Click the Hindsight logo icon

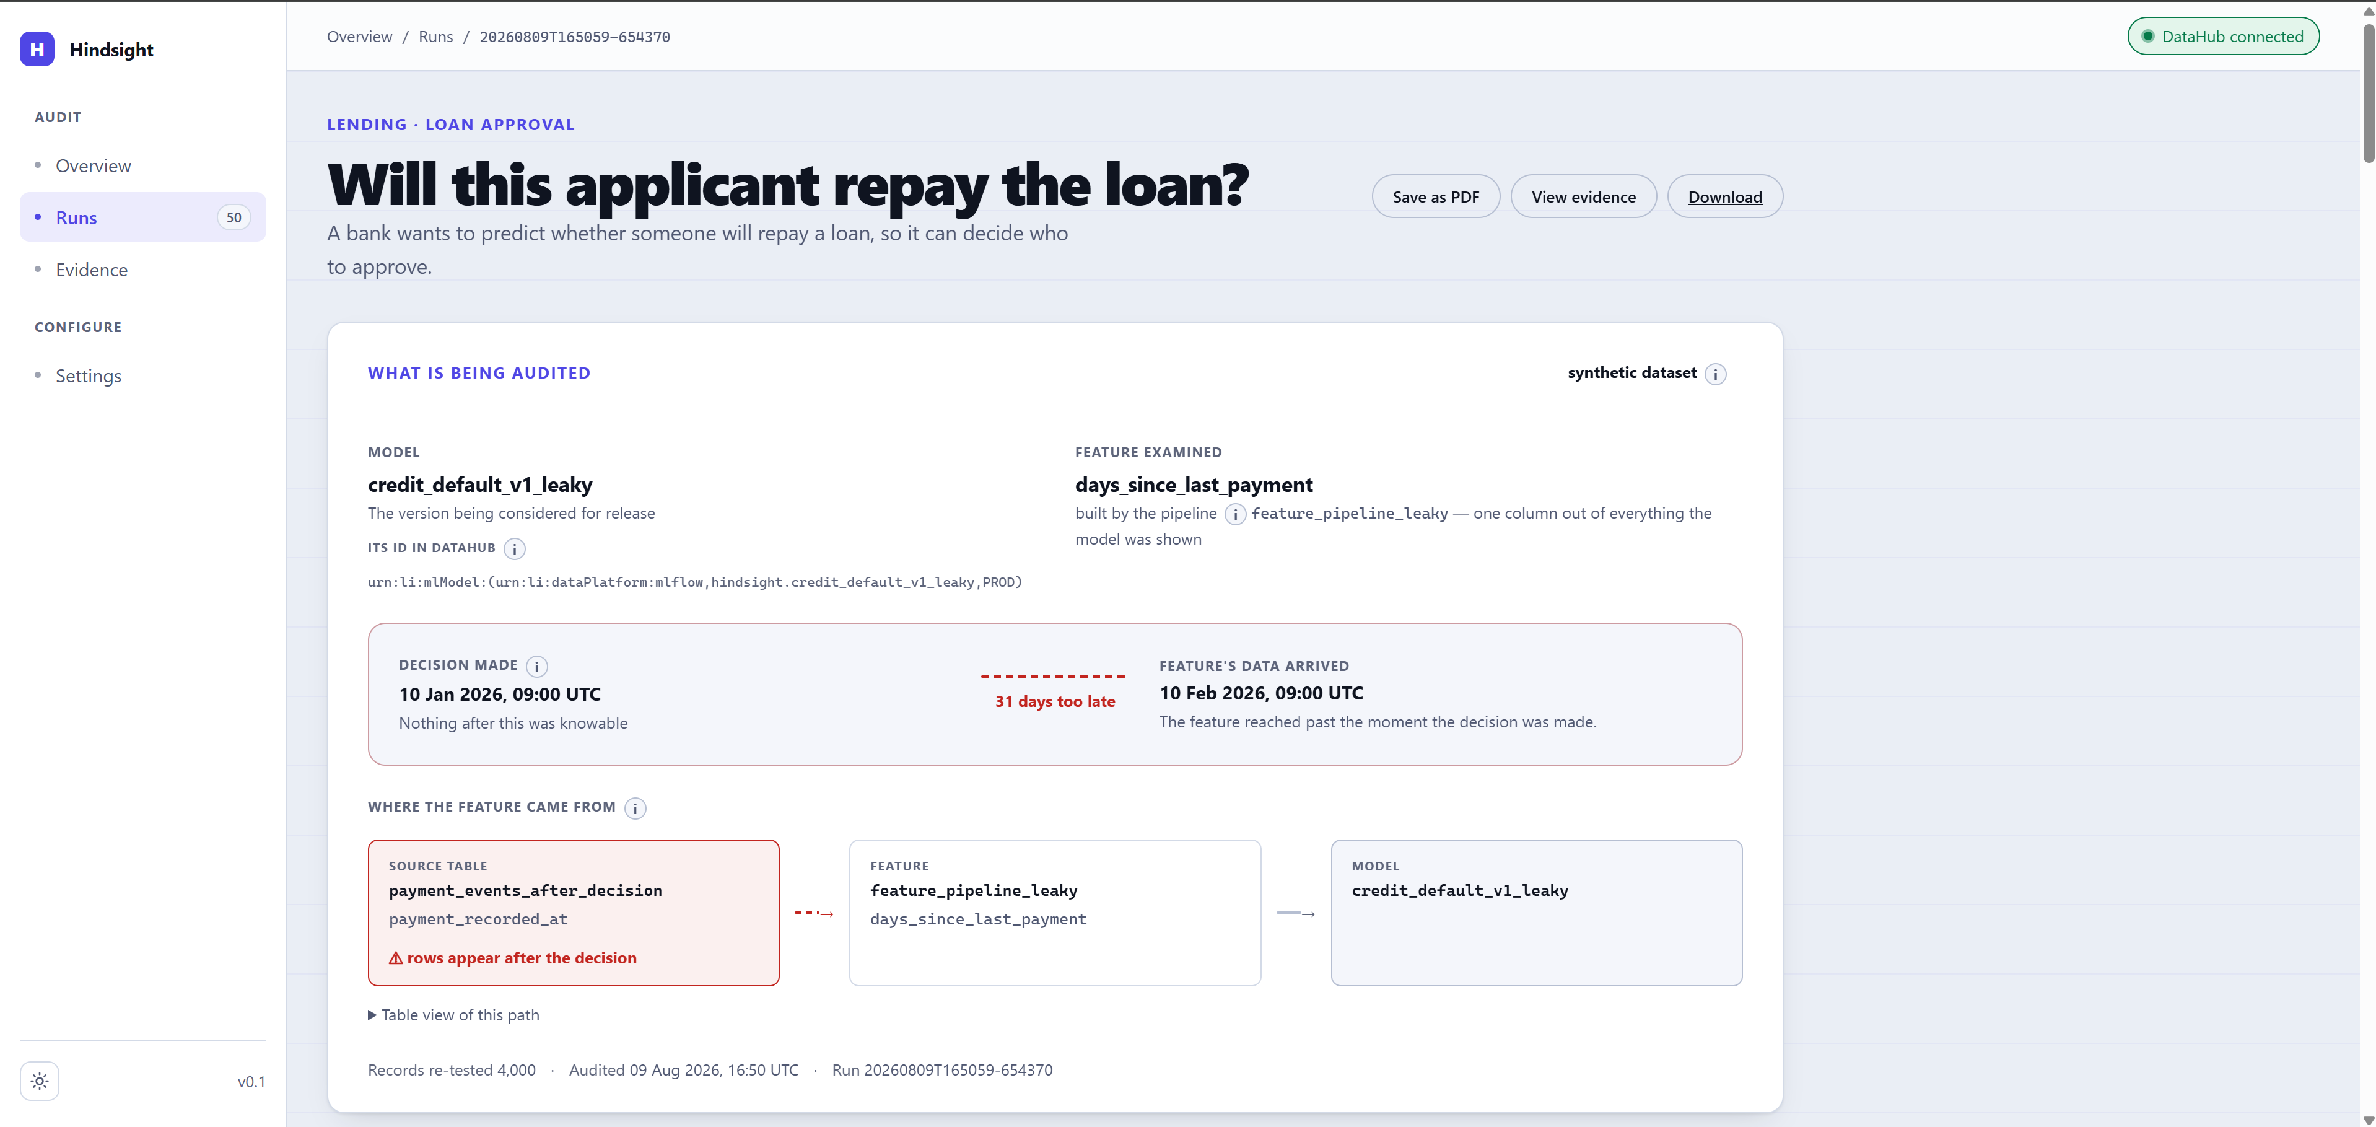point(37,49)
